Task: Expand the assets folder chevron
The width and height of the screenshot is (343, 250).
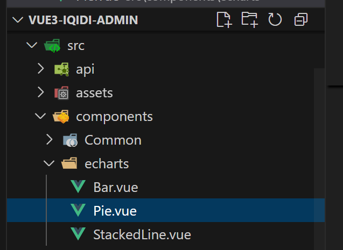Action: (x=40, y=93)
